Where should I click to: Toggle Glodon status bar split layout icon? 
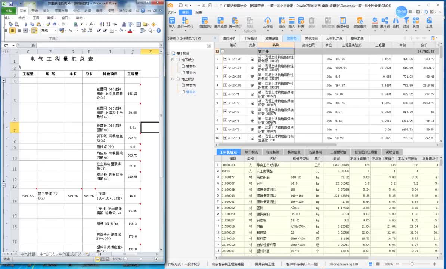378,264
